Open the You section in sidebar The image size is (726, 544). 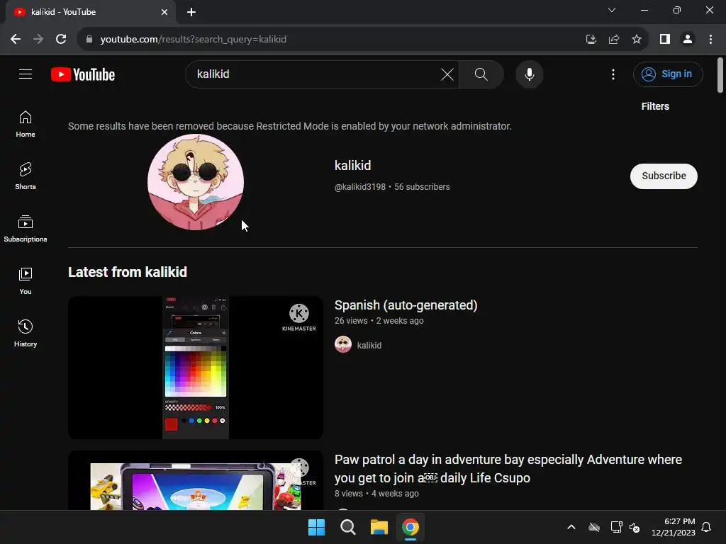[26, 280]
